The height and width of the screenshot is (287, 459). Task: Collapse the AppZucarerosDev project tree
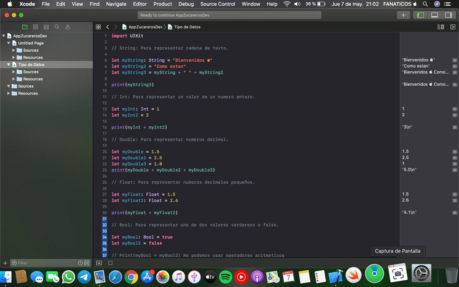[4, 36]
